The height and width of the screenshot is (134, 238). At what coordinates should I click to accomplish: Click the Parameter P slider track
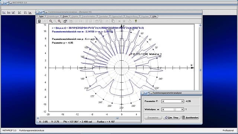tap(173, 101)
